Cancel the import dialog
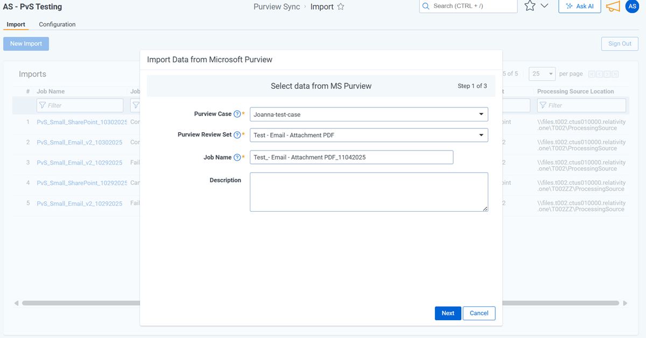The height and width of the screenshot is (338, 646). 479,313
